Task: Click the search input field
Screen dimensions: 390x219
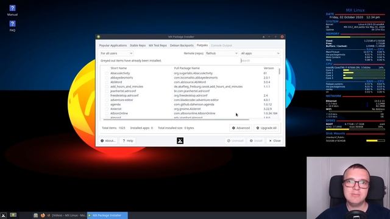Action: point(260,61)
